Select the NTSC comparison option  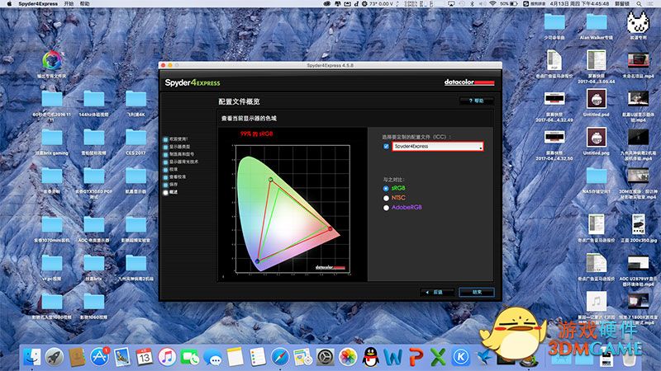tap(386, 198)
